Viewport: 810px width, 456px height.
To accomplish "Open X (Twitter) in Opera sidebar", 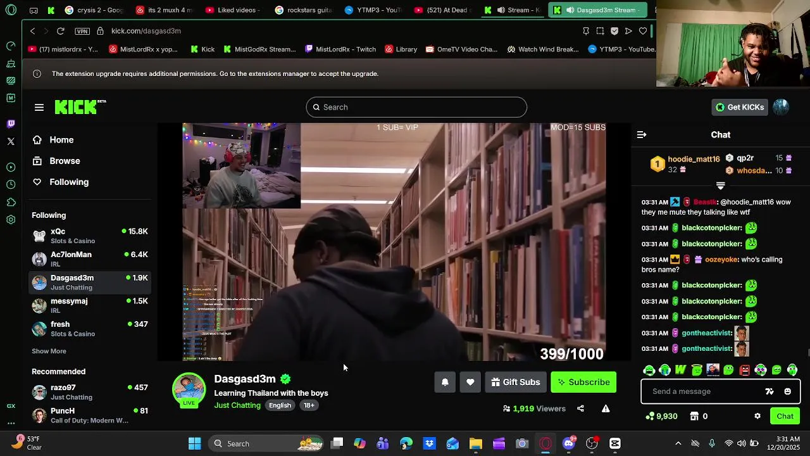I will [x=11, y=141].
